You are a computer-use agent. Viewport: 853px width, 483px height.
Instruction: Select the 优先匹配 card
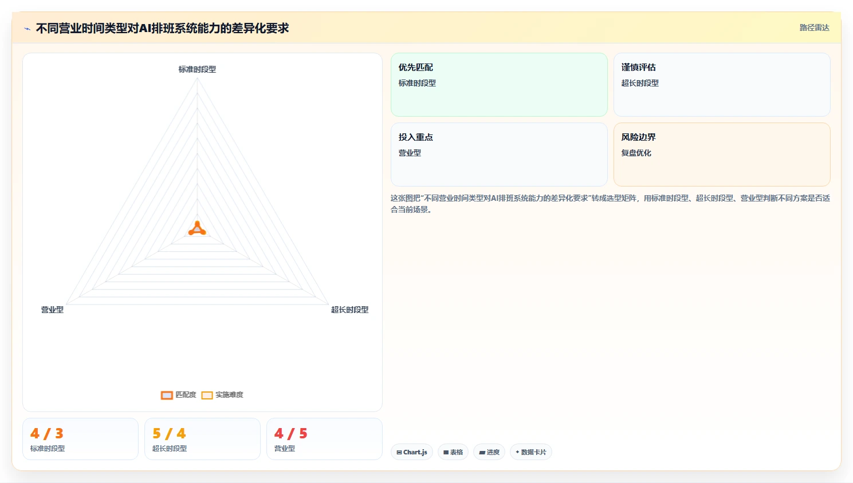coord(499,85)
